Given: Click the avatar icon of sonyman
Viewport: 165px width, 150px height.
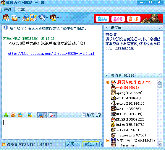Looking at the screenshot, I should pyautogui.click(x=113, y=135).
